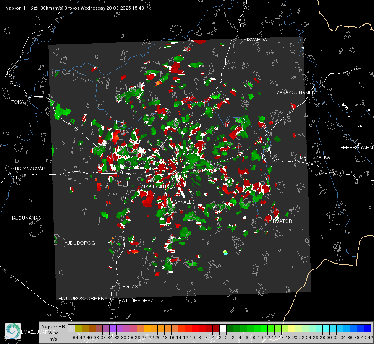Click the NYÍREGYHÁZA city label
This screenshot has height=344, width=374.
[x=158, y=187]
